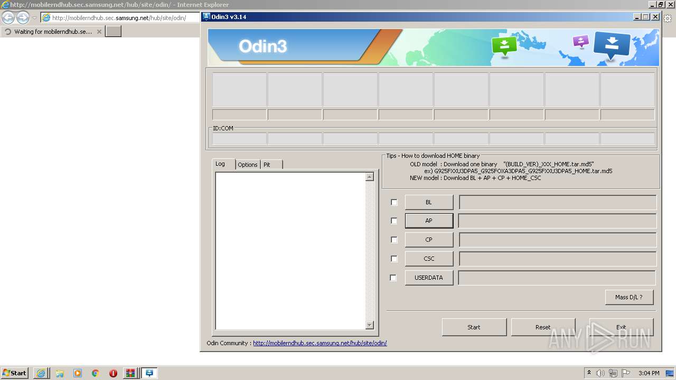Switch to the Log tab
Image resolution: width=676 pixels, height=380 pixels.
pyautogui.click(x=224, y=164)
